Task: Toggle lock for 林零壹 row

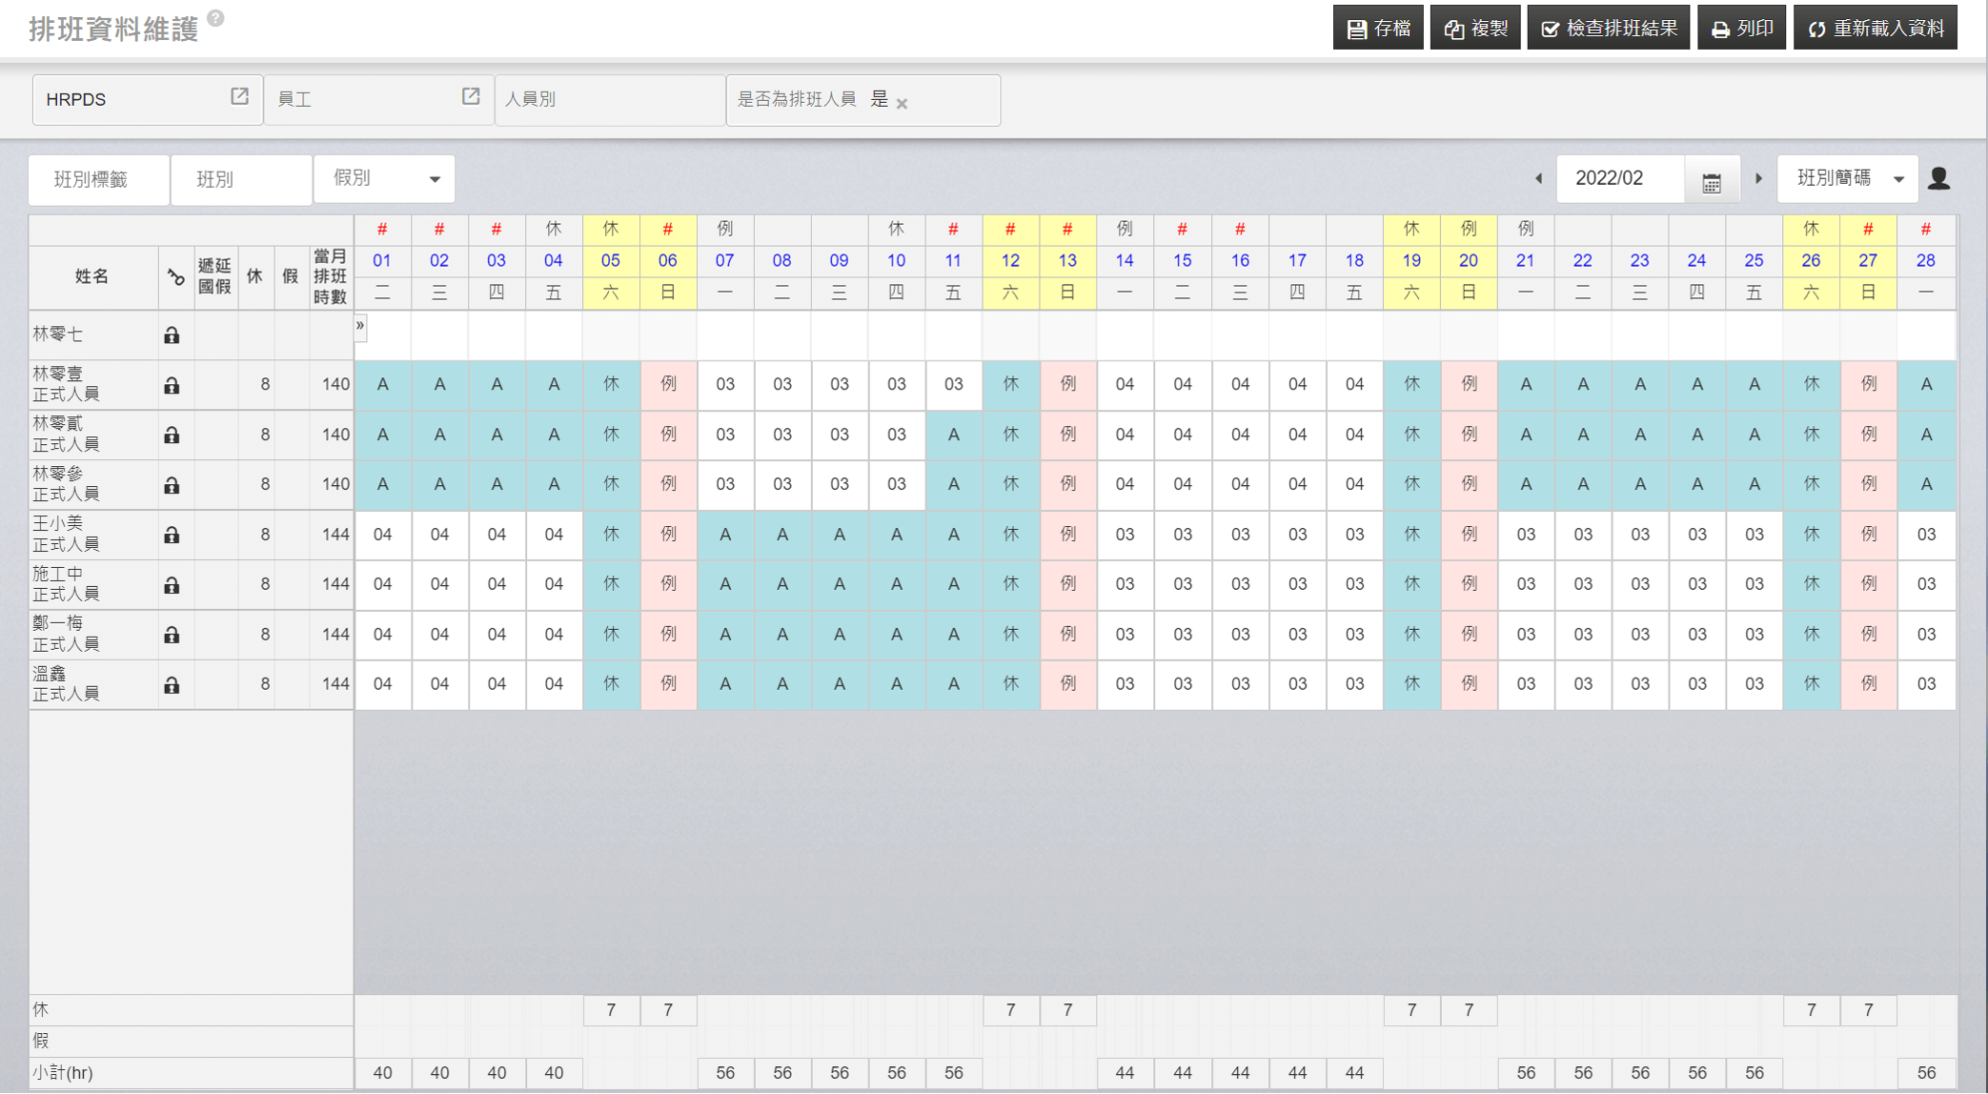Action: (172, 385)
